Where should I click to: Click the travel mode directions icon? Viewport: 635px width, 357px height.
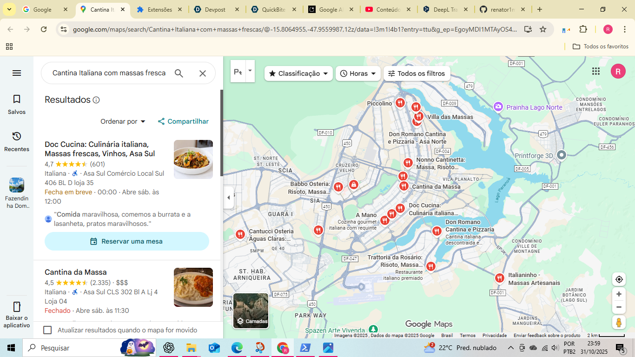click(x=238, y=71)
